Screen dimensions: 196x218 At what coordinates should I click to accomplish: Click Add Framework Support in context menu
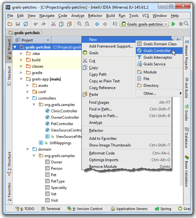pyautogui.click(x=111, y=46)
